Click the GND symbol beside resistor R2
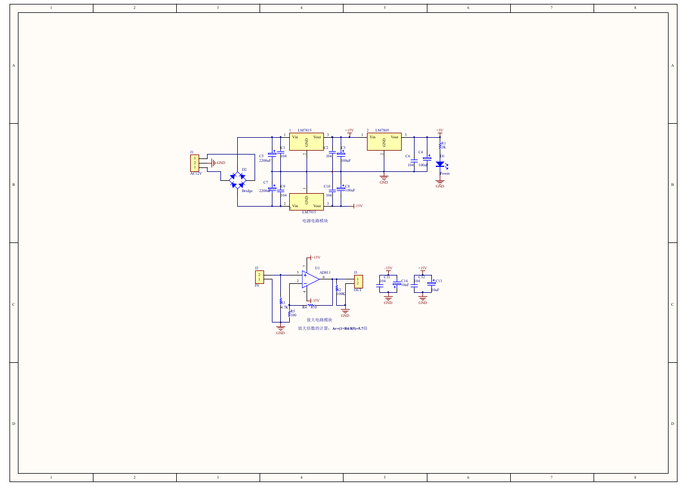The image size is (687, 486). point(345,311)
